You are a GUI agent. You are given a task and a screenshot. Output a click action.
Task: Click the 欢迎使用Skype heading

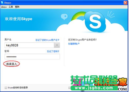[19, 19]
